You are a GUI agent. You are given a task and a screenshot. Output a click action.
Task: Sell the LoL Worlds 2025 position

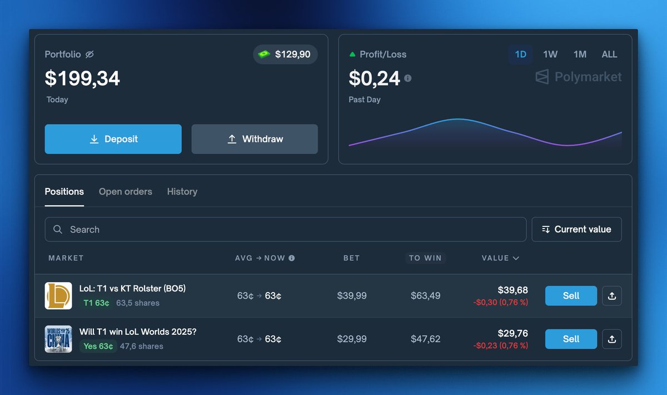point(571,339)
